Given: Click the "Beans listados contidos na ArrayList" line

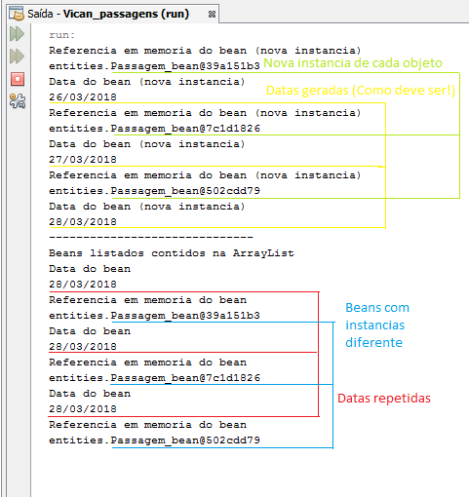Looking at the screenshot, I should [172, 252].
